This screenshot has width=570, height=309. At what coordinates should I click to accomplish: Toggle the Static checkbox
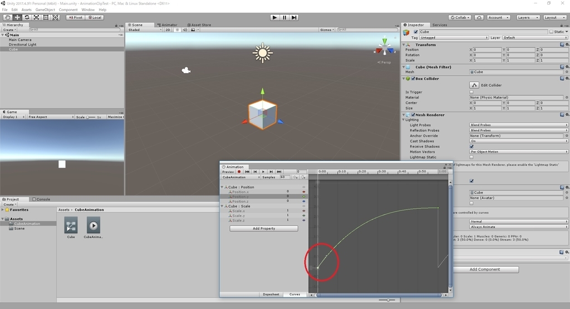pos(551,32)
